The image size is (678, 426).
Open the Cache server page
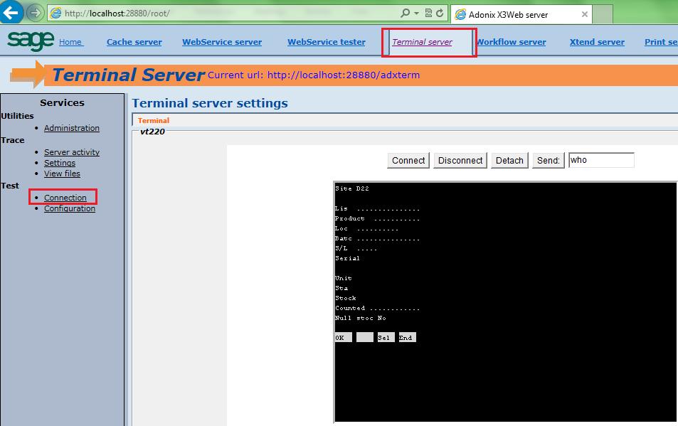[134, 42]
